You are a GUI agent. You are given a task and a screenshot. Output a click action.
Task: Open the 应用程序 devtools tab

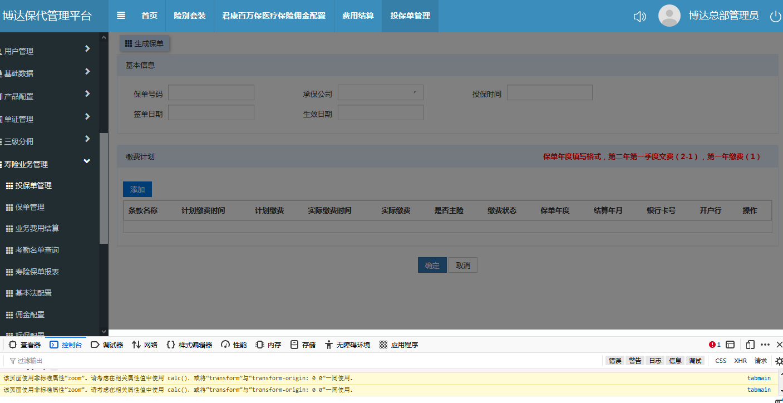(x=398, y=345)
